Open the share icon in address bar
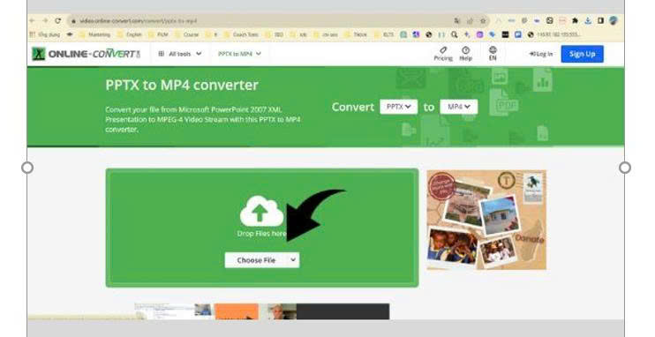This screenshot has height=337, width=655. tap(470, 20)
